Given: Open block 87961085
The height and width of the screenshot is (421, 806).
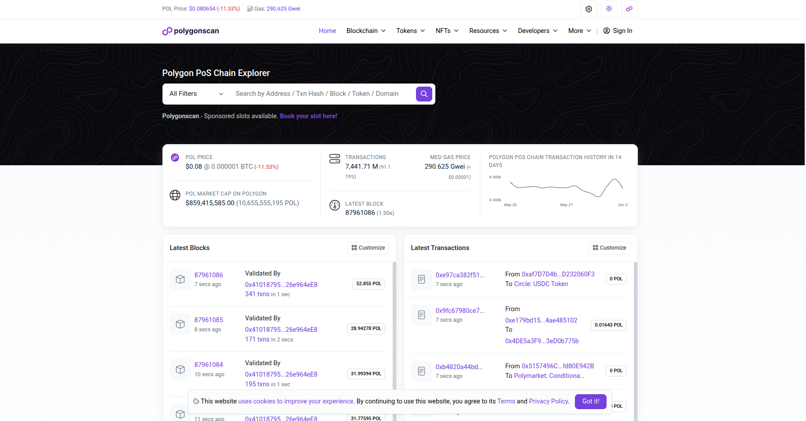Looking at the screenshot, I should [x=209, y=320].
